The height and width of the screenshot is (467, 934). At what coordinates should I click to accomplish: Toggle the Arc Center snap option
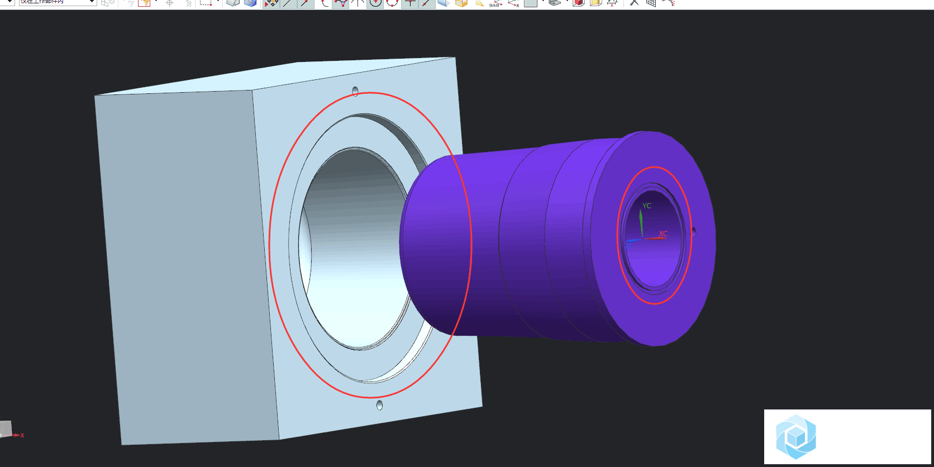tap(375, 3)
